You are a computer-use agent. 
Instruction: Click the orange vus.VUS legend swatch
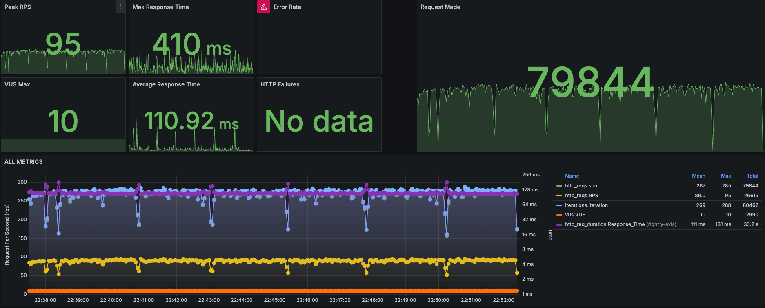(559, 215)
